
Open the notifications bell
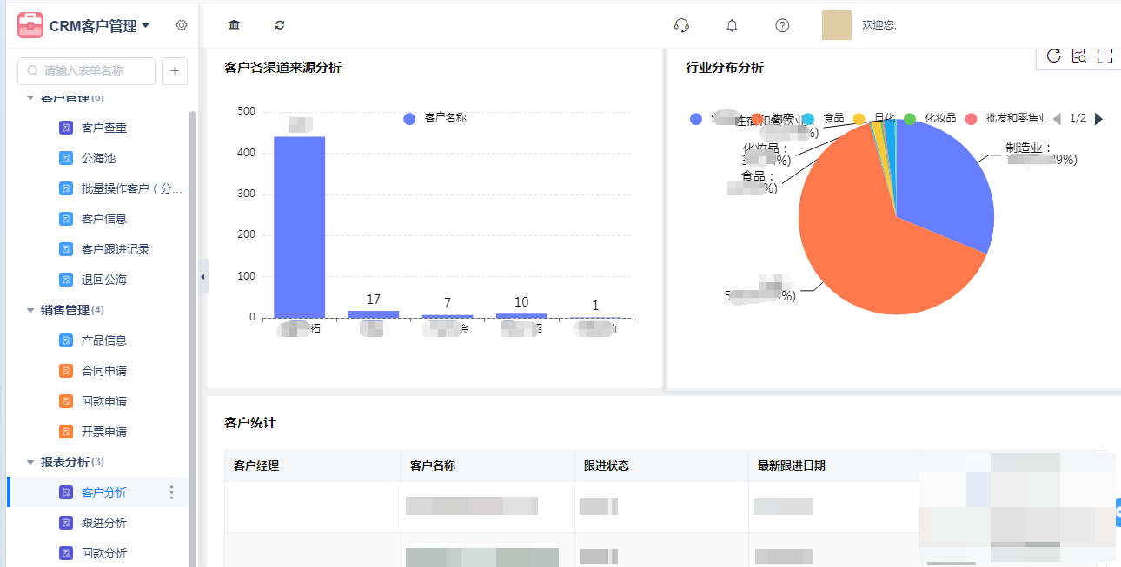point(732,25)
